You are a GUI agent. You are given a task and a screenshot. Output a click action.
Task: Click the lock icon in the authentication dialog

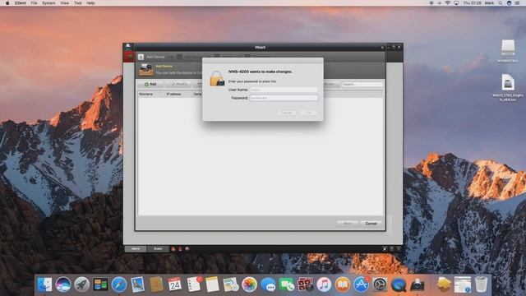point(217,79)
